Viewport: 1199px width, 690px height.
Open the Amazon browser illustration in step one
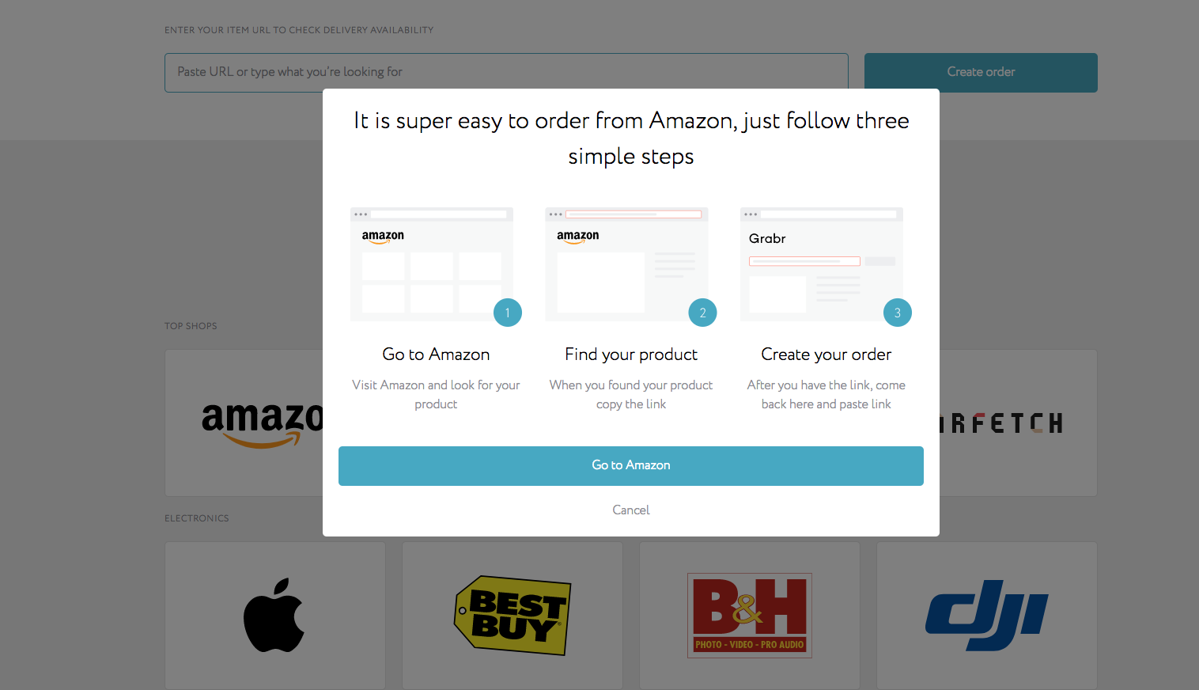click(x=432, y=264)
